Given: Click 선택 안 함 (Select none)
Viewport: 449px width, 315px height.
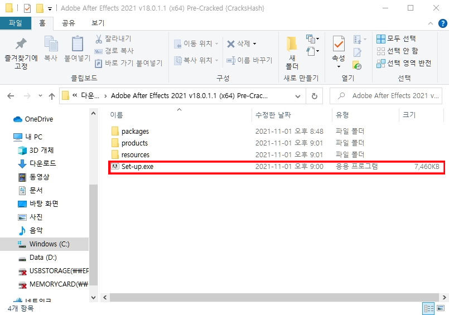Looking at the screenshot, I should (397, 51).
